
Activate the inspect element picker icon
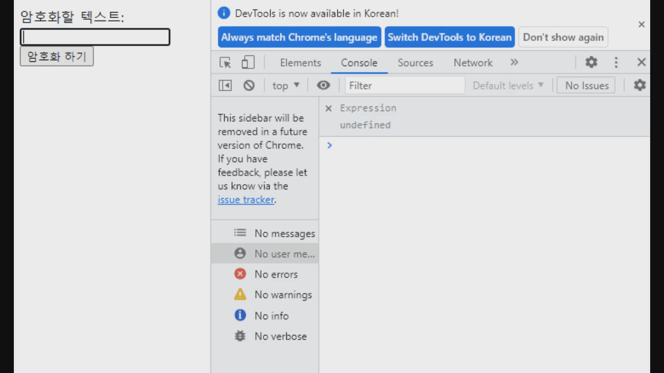click(x=225, y=63)
